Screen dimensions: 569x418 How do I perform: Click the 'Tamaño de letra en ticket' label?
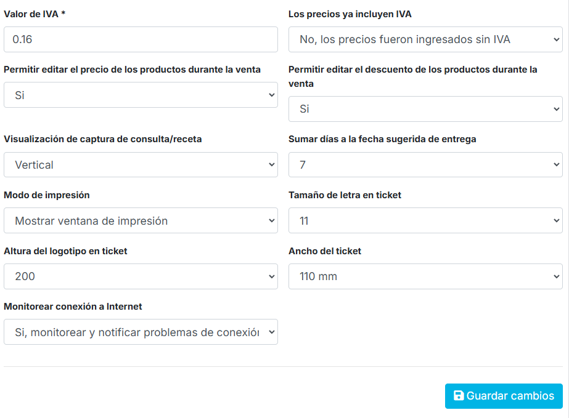point(345,195)
